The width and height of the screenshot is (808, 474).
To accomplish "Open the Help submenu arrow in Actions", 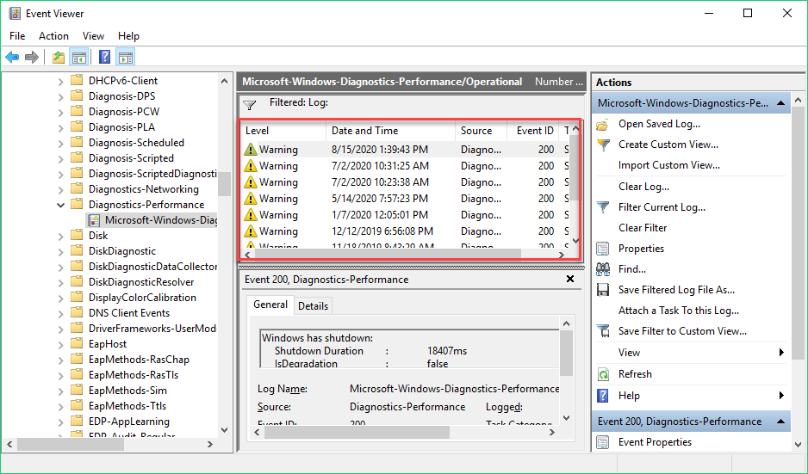I will click(x=781, y=395).
